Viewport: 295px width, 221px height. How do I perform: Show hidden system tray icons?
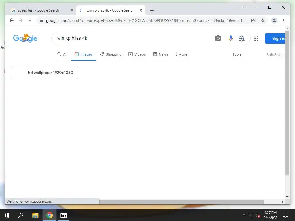pos(244,215)
